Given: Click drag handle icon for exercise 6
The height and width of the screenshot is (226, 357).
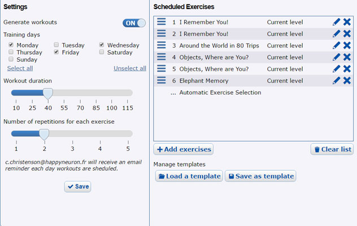Looking at the screenshot, I should point(162,81).
